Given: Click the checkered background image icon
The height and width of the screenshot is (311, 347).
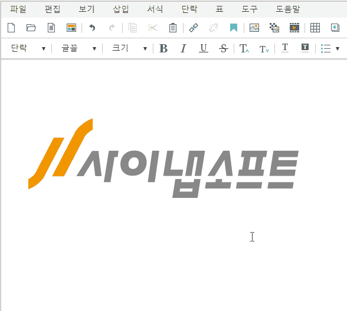Looking at the screenshot, I should (274, 28).
